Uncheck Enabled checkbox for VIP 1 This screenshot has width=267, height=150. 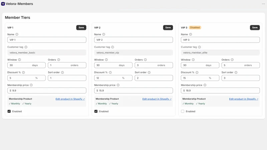(9, 111)
